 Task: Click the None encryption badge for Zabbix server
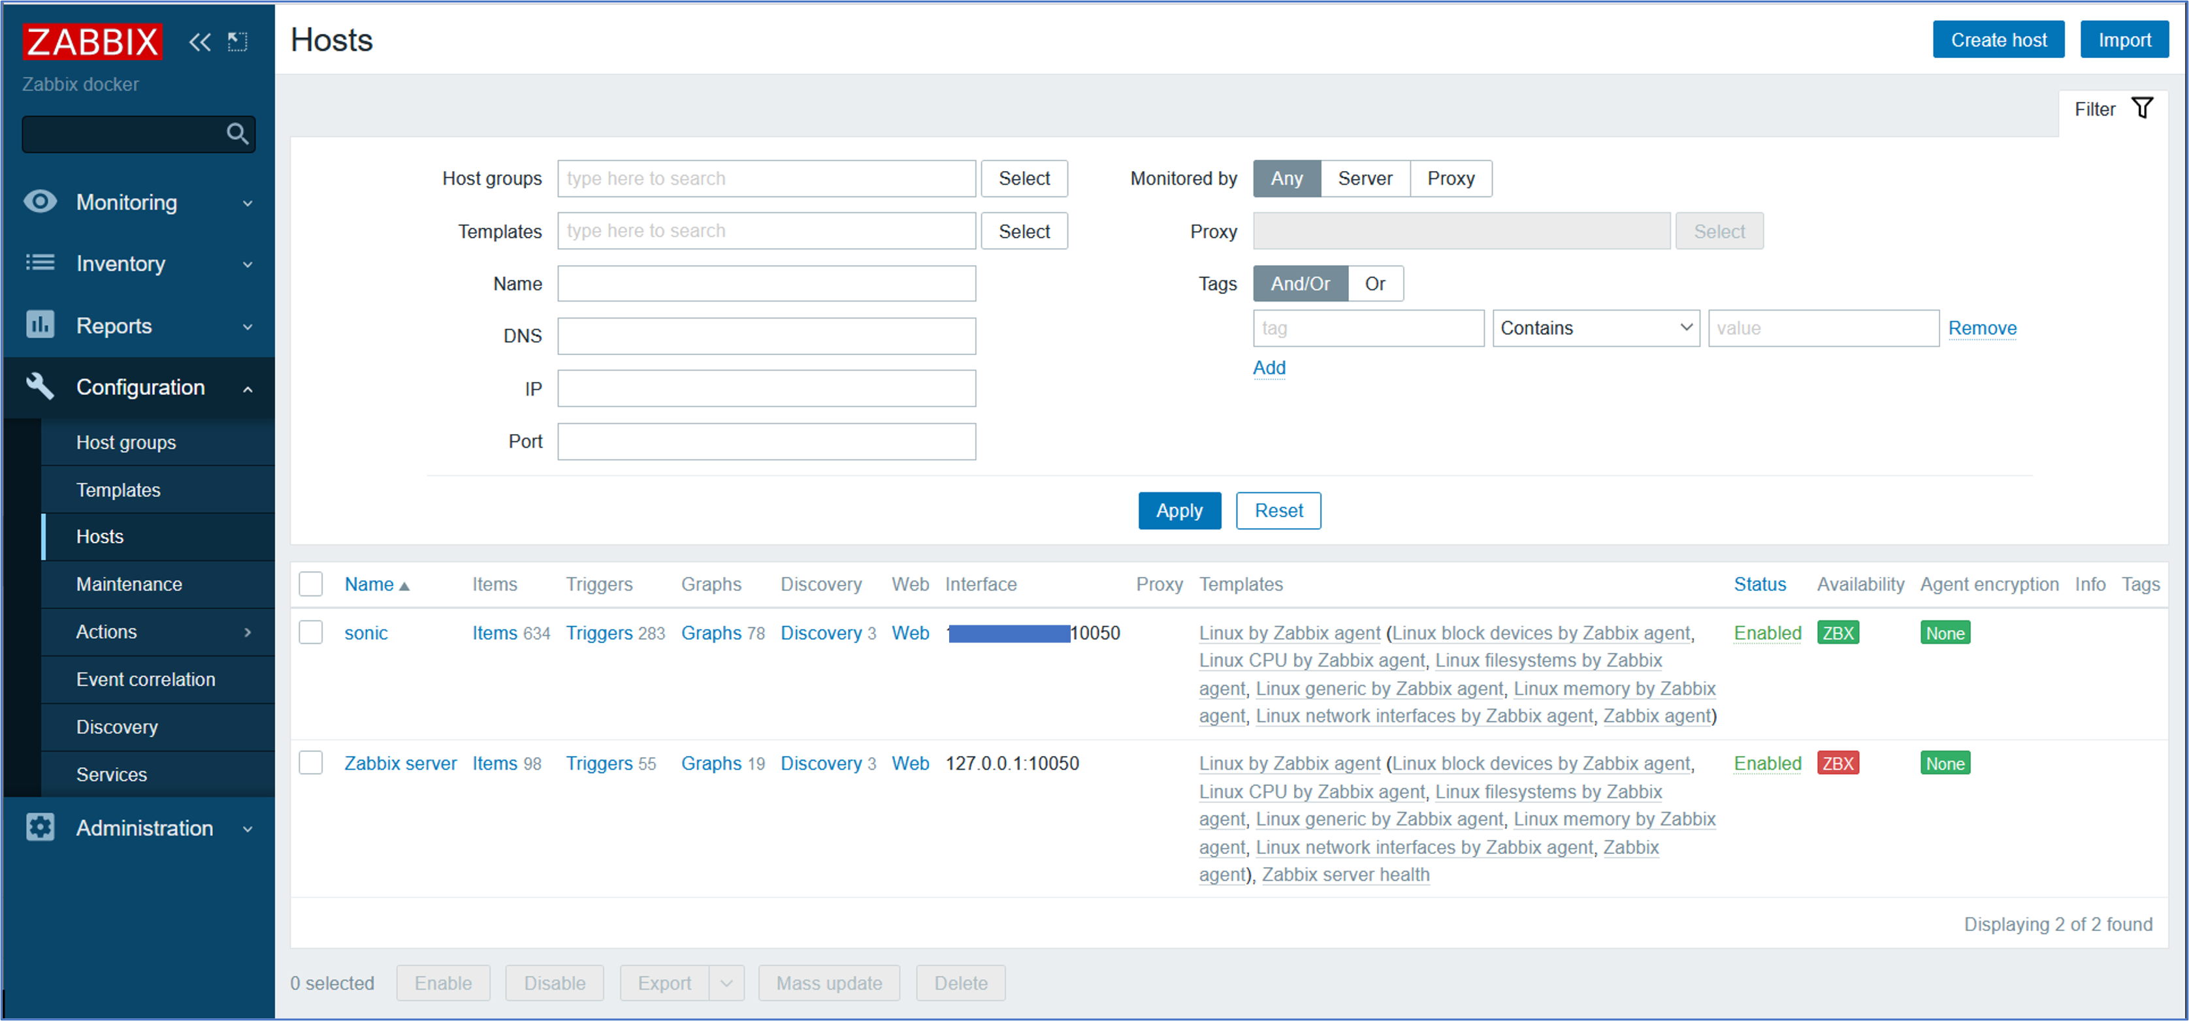(x=1944, y=762)
